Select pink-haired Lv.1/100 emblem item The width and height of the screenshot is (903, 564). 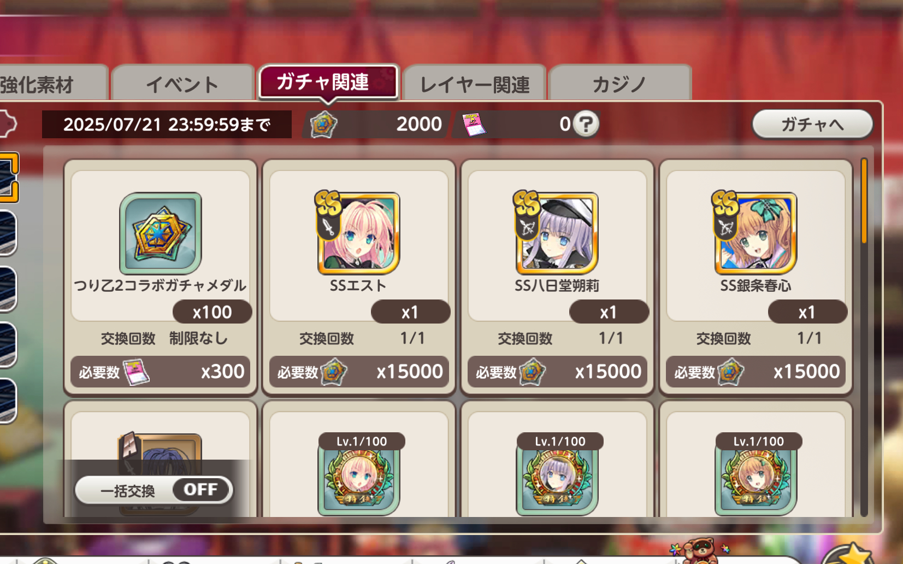point(359,474)
